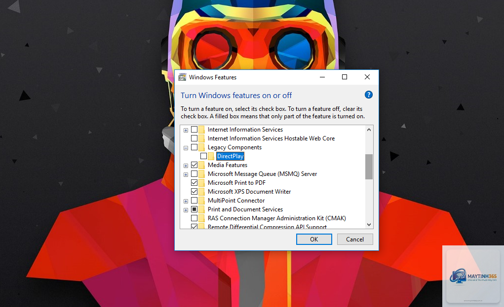
Task: Expand Internet Information Services tree node
Action: coord(186,130)
